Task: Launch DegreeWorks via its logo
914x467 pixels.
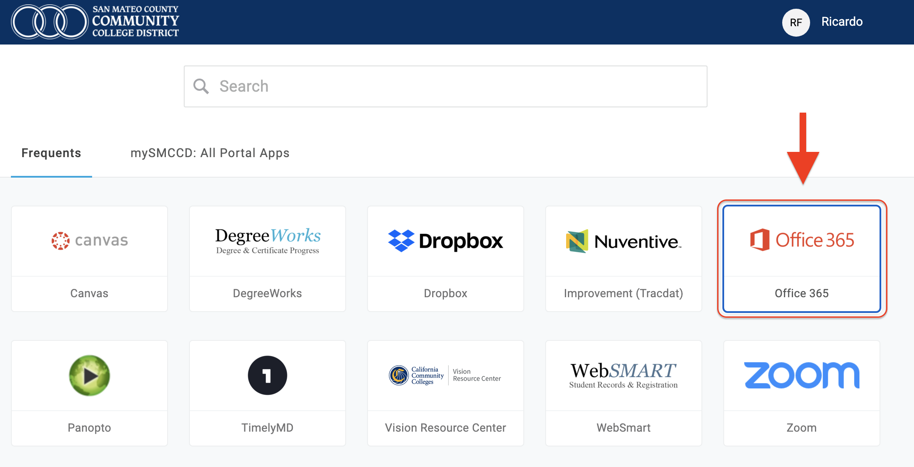Action: [268, 240]
